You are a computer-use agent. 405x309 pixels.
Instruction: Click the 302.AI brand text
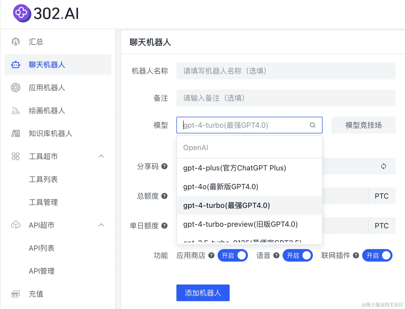(56, 13)
